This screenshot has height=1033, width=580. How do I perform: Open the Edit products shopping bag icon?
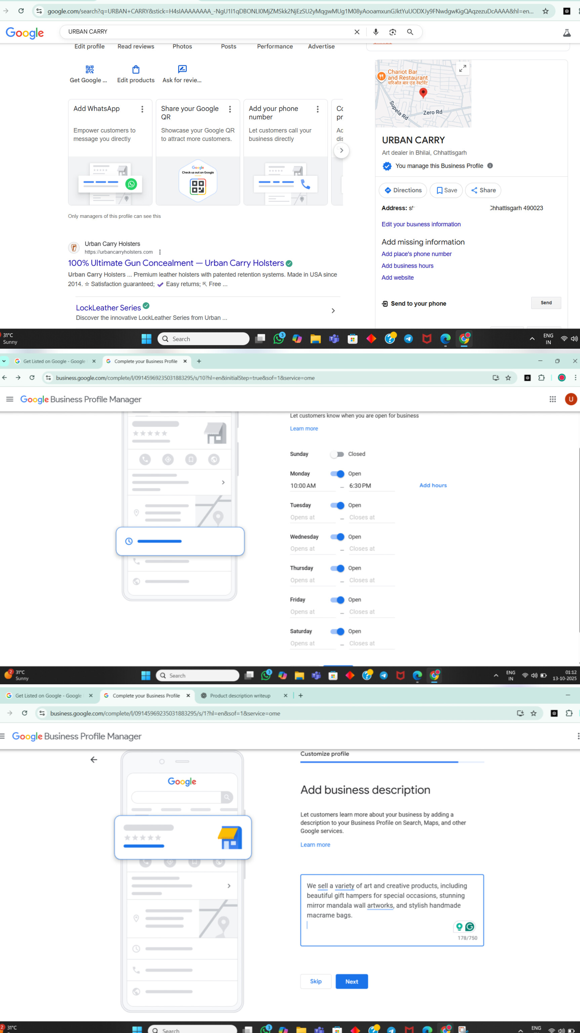[136, 69]
